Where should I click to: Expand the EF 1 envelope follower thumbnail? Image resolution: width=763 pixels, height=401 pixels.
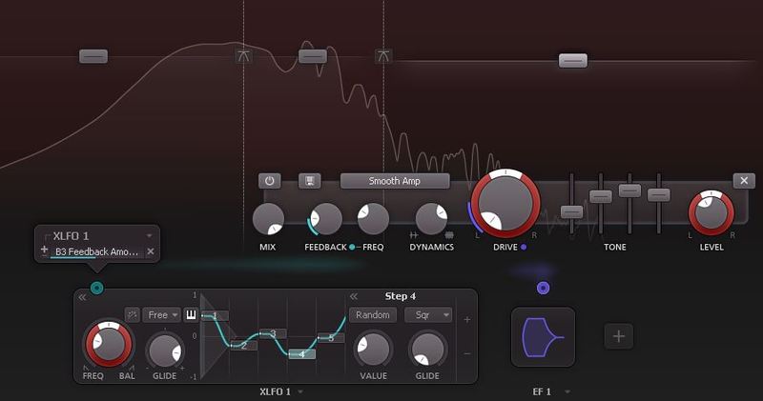click(x=543, y=337)
